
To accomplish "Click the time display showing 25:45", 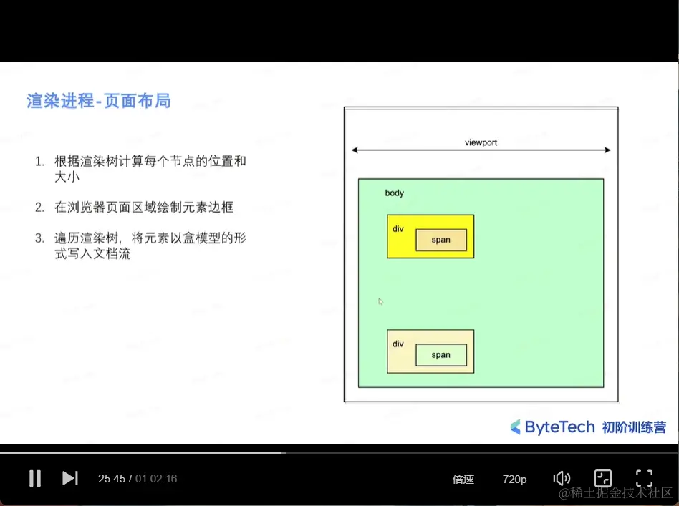I will (x=112, y=479).
